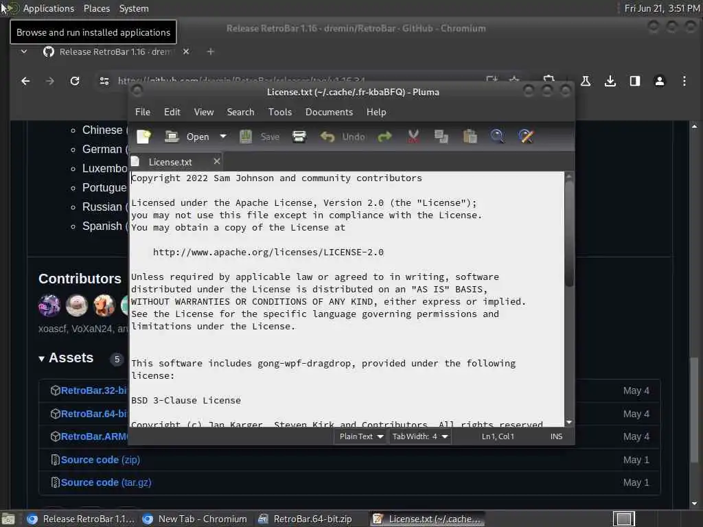
Task: Open Pluma Edit menu
Action: click(172, 112)
